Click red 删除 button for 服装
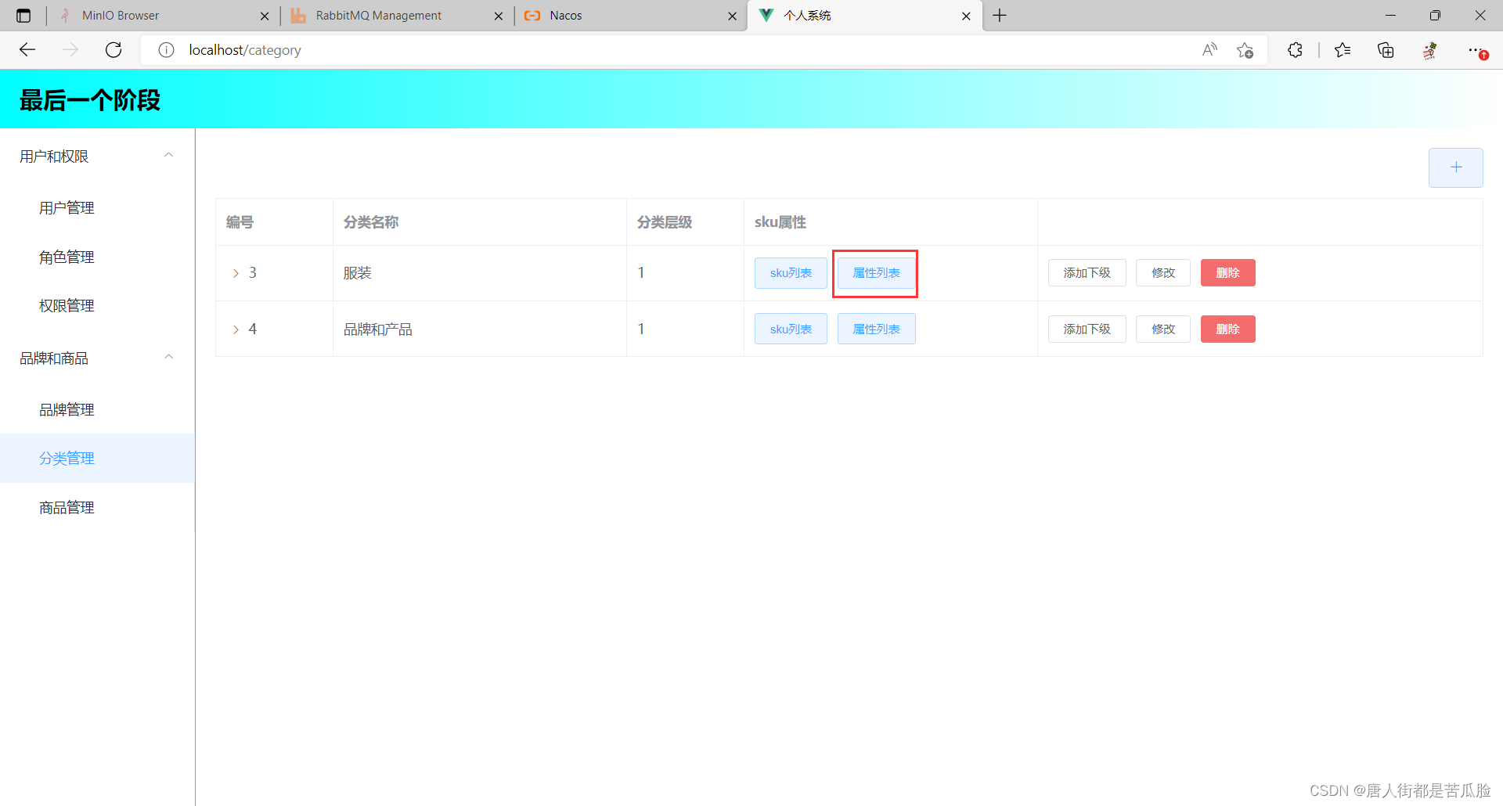This screenshot has height=806, width=1503. click(x=1227, y=273)
